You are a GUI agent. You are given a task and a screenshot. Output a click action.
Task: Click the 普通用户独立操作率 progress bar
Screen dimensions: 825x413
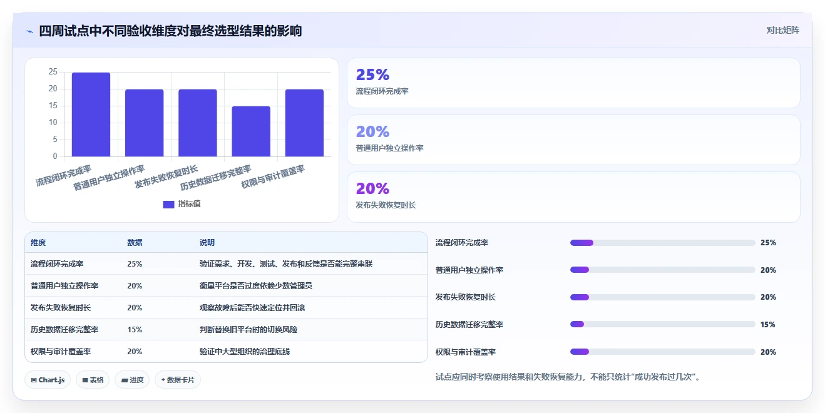662,270
